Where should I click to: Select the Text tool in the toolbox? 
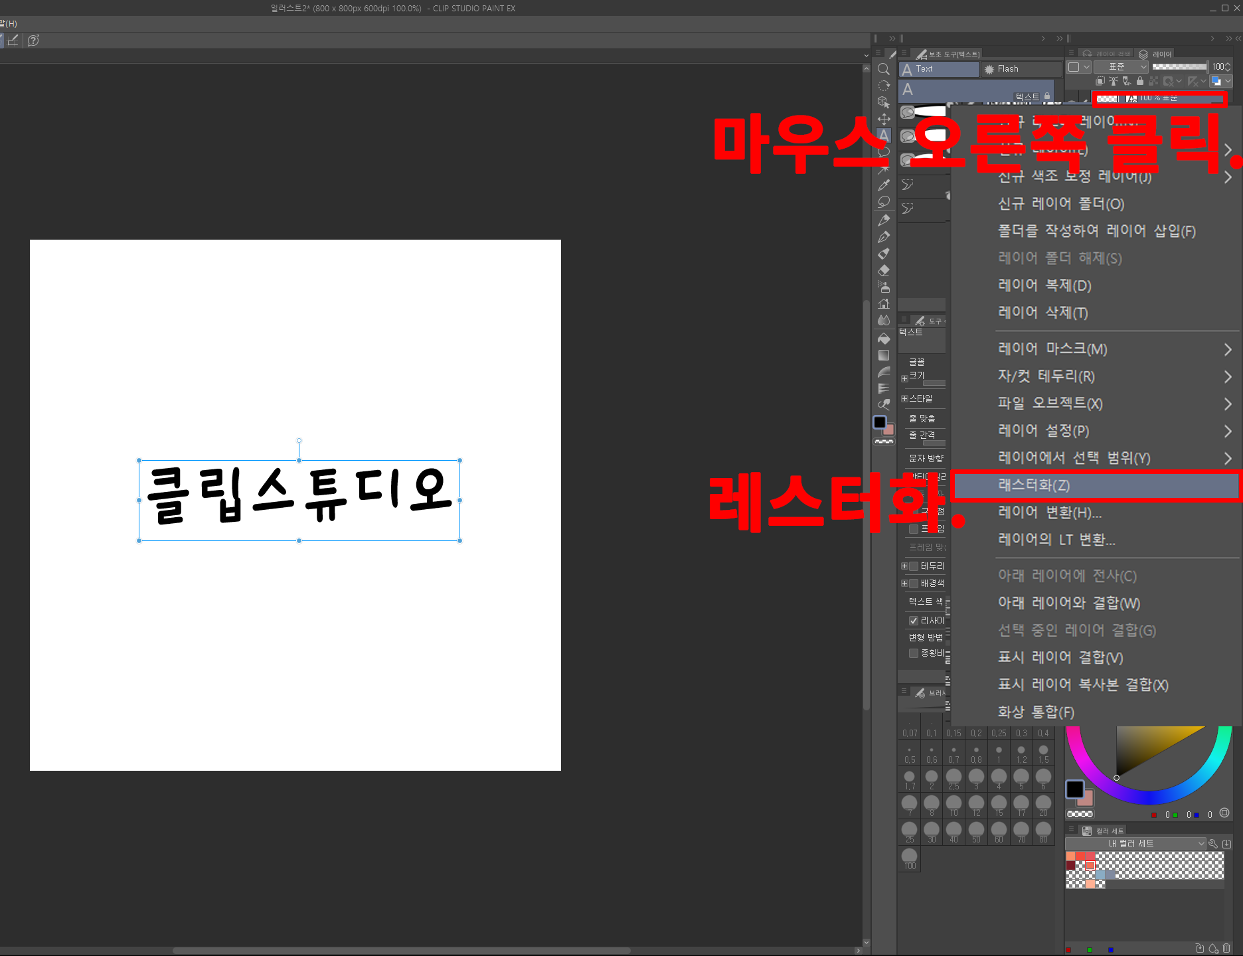[x=883, y=135]
